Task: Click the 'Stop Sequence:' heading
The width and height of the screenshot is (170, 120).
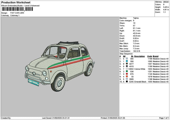Action: [x=126, y=54]
